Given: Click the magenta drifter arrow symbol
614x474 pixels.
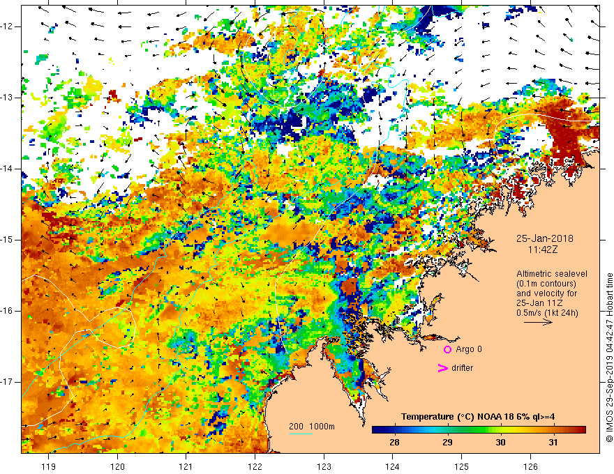Looking at the screenshot, I should tap(442, 368).
